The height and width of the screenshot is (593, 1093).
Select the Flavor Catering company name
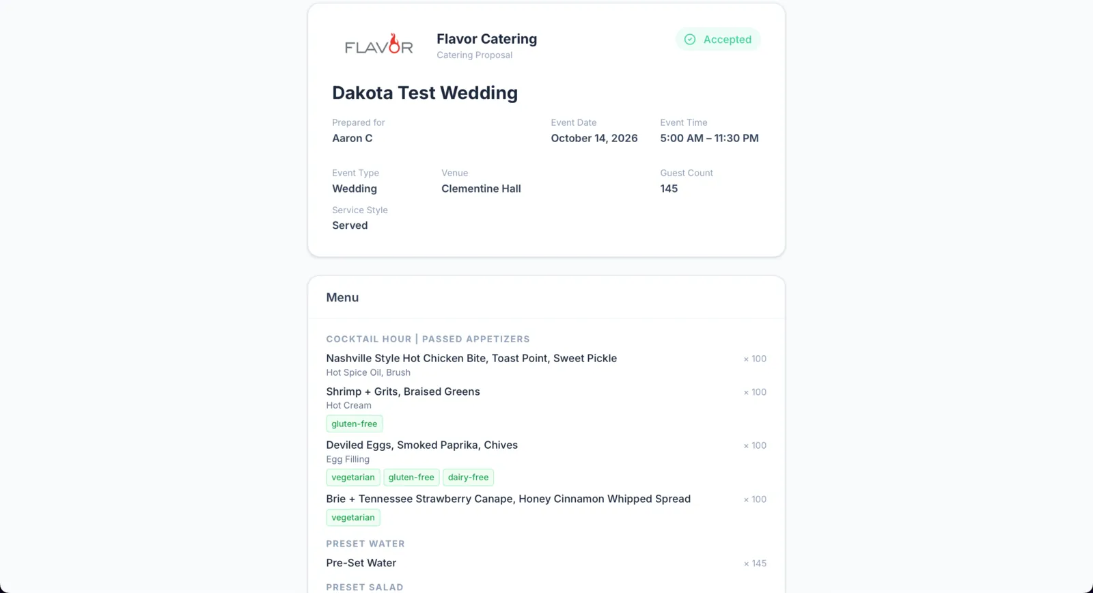tap(486, 39)
